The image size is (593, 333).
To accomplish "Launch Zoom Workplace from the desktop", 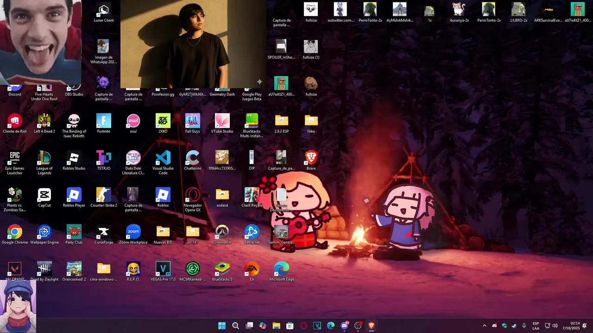I will pyautogui.click(x=133, y=235).
